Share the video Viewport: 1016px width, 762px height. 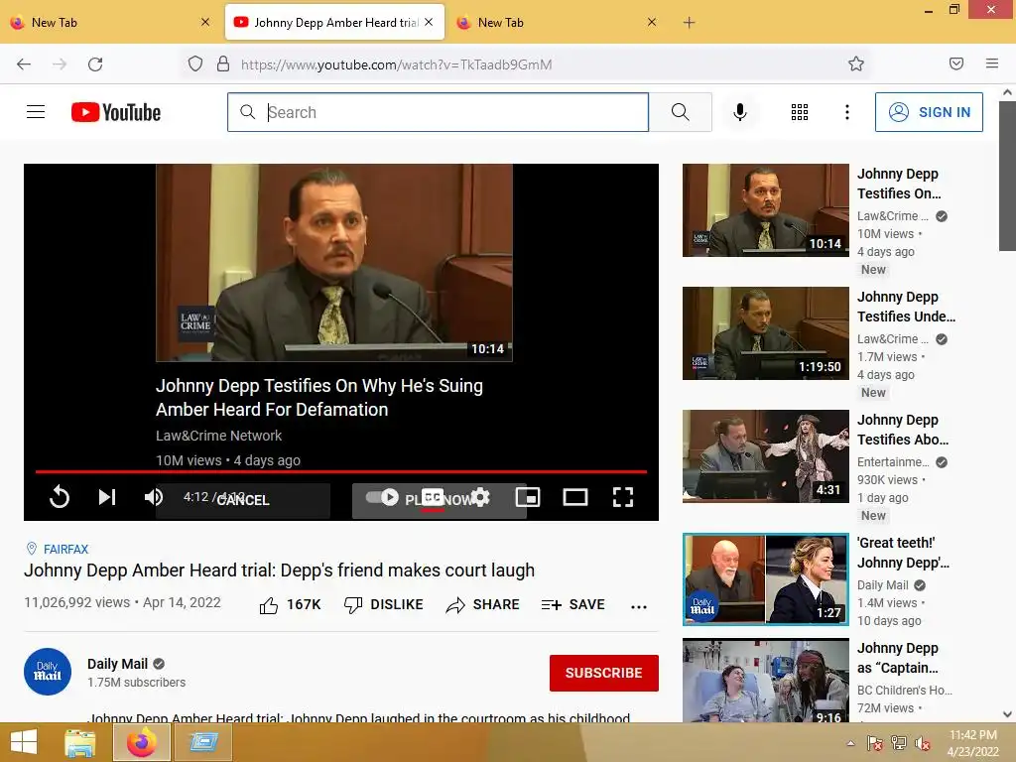click(483, 605)
